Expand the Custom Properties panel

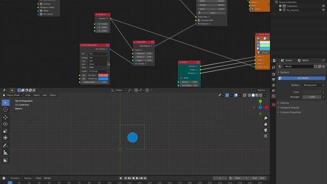(290, 112)
